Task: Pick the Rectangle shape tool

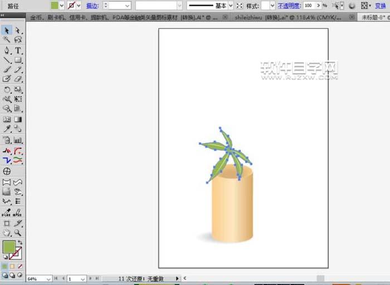Action: pos(18,60)
